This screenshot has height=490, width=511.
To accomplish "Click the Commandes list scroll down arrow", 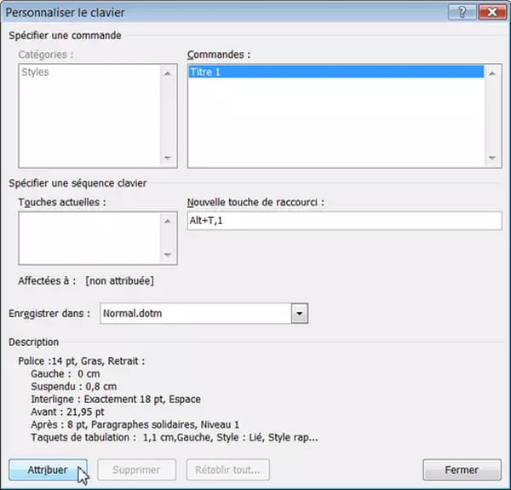I will tap(492, 158).
